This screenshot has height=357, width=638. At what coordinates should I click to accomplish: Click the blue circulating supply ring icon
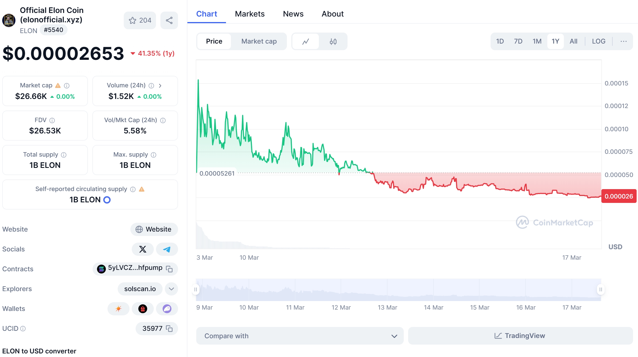[107, 200]
